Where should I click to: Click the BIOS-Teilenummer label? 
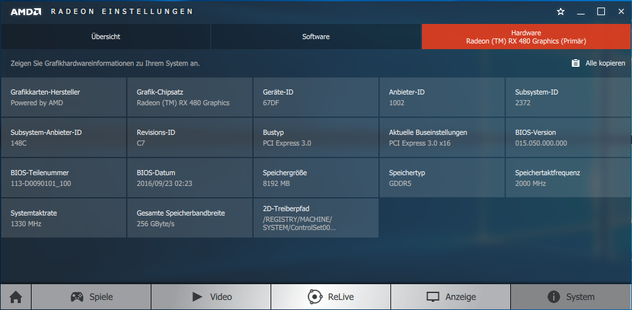point(40,173)
